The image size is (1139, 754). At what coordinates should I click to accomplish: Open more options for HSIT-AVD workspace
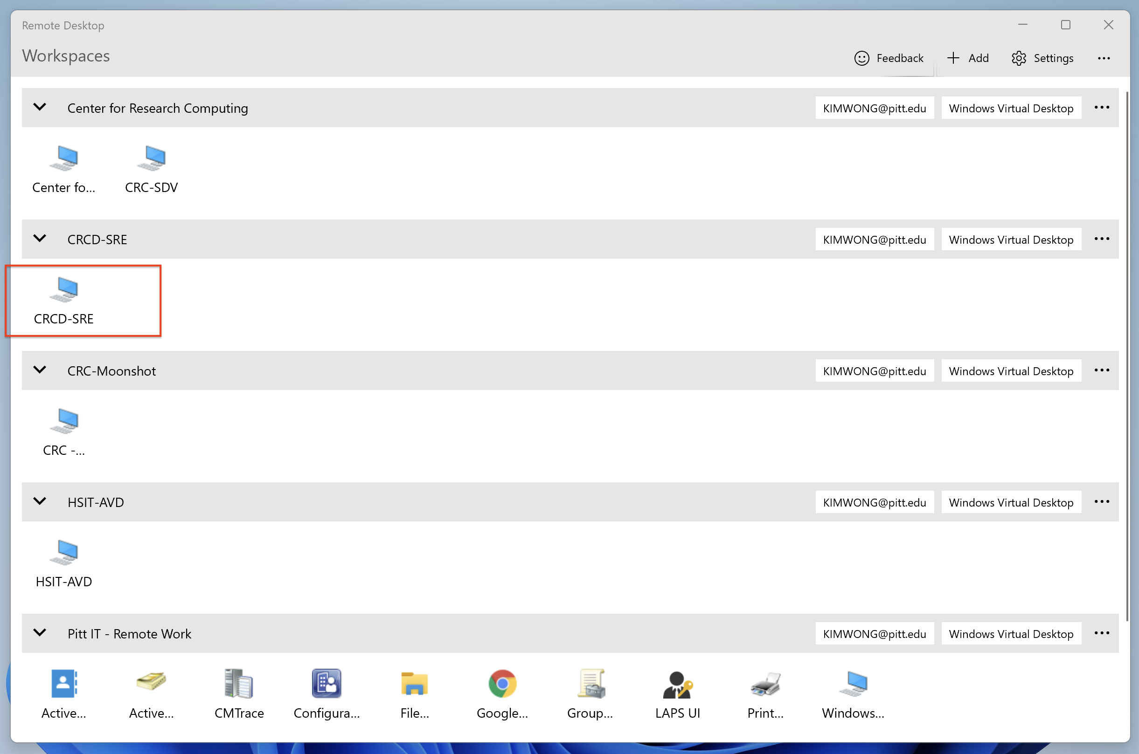pos(1102,502)
